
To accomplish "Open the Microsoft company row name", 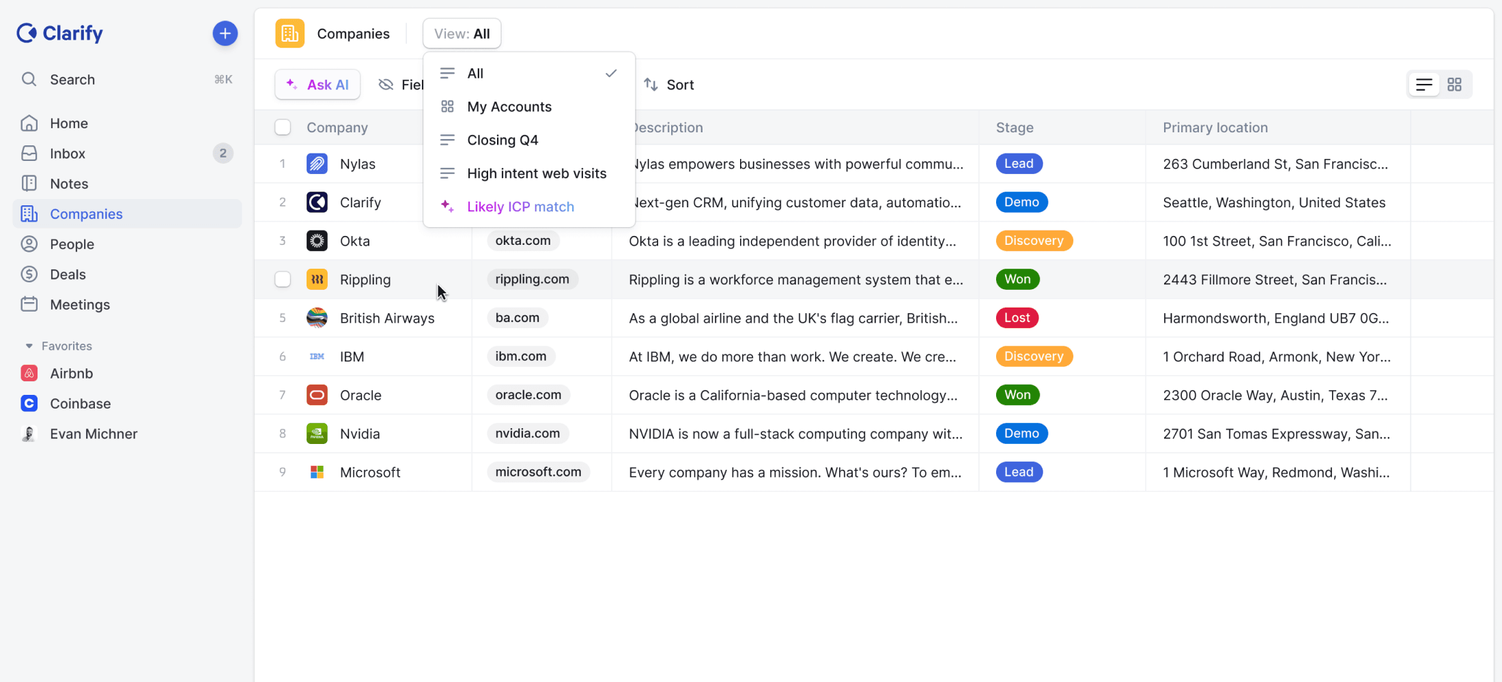I will click(x=370, y=472).
